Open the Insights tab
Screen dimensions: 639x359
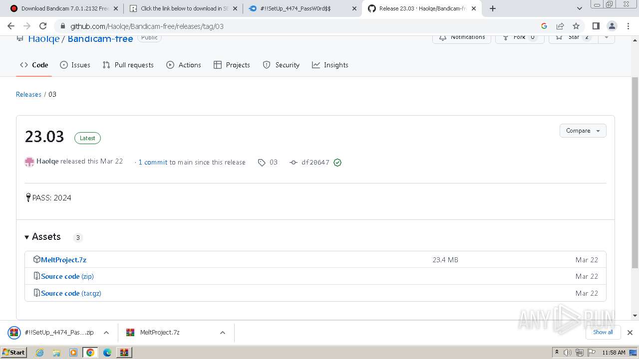[x=330, y=65]
